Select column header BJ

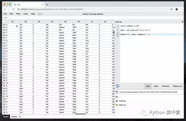pos(105,22)
